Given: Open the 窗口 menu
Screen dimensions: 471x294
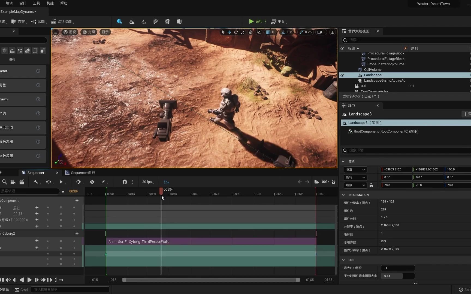Looking at the screenshot, I should 23,3.
